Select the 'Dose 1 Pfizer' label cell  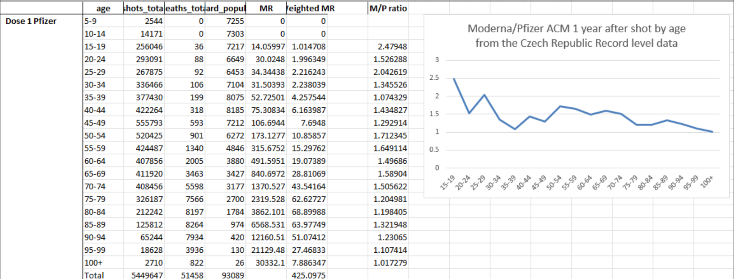31,21
